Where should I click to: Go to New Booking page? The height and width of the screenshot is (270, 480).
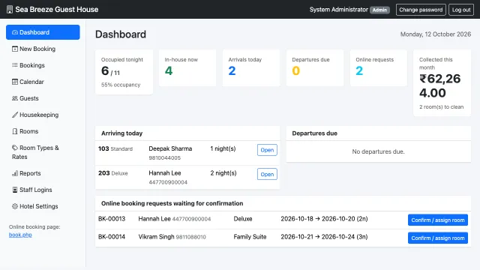(43, 49)
